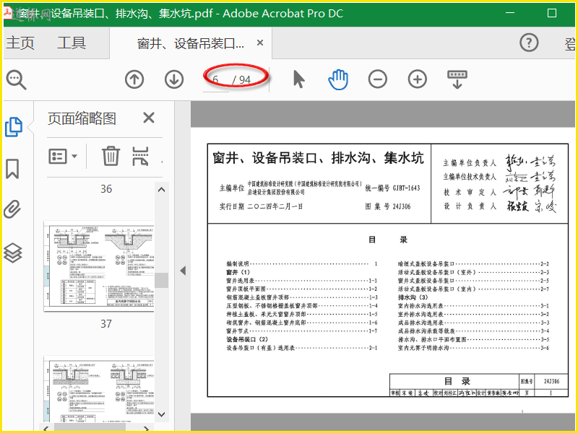Close the 页面缩略图 panel
Viewport: 578px width, 433px height.
(149, 118)
